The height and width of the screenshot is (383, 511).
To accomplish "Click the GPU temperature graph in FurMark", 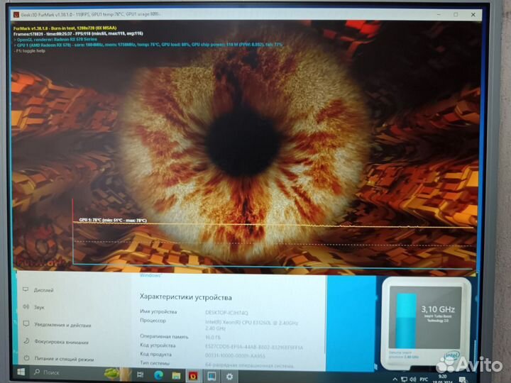I will click(270, 228).
